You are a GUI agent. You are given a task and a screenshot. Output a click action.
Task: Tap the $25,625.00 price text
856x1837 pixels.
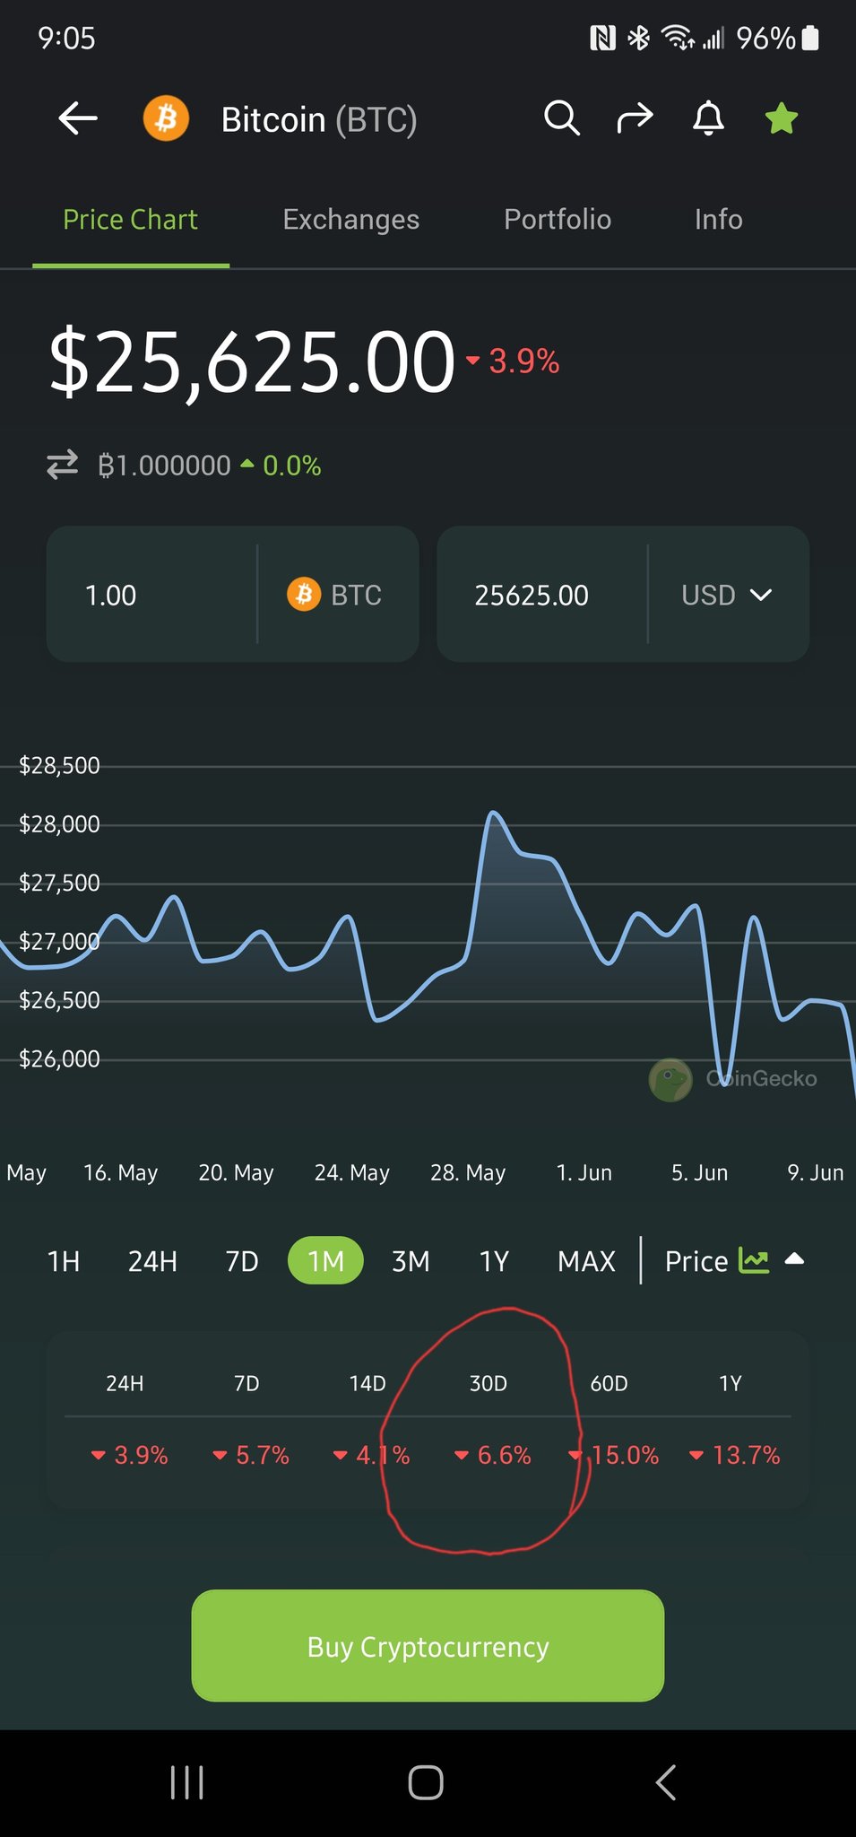point(252,361)
